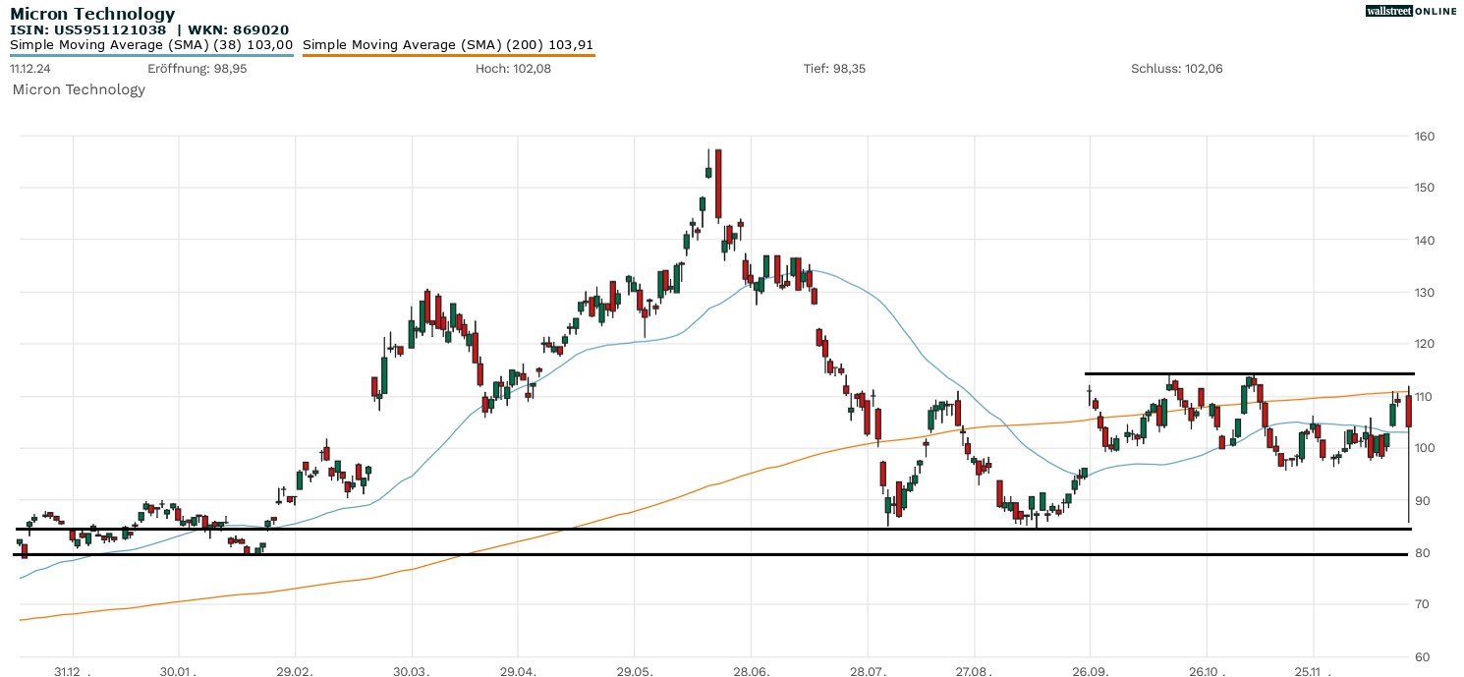Image resolution: width=1464 pixels, height=677 pixels.
Task: Toggle the SMA (200) legend entry
Action: coord(448,44)
